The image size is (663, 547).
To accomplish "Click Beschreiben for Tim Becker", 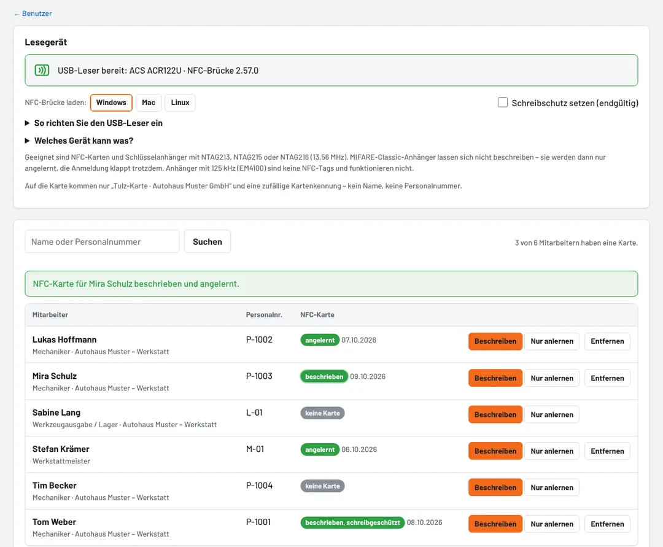I will pos(495,487).
